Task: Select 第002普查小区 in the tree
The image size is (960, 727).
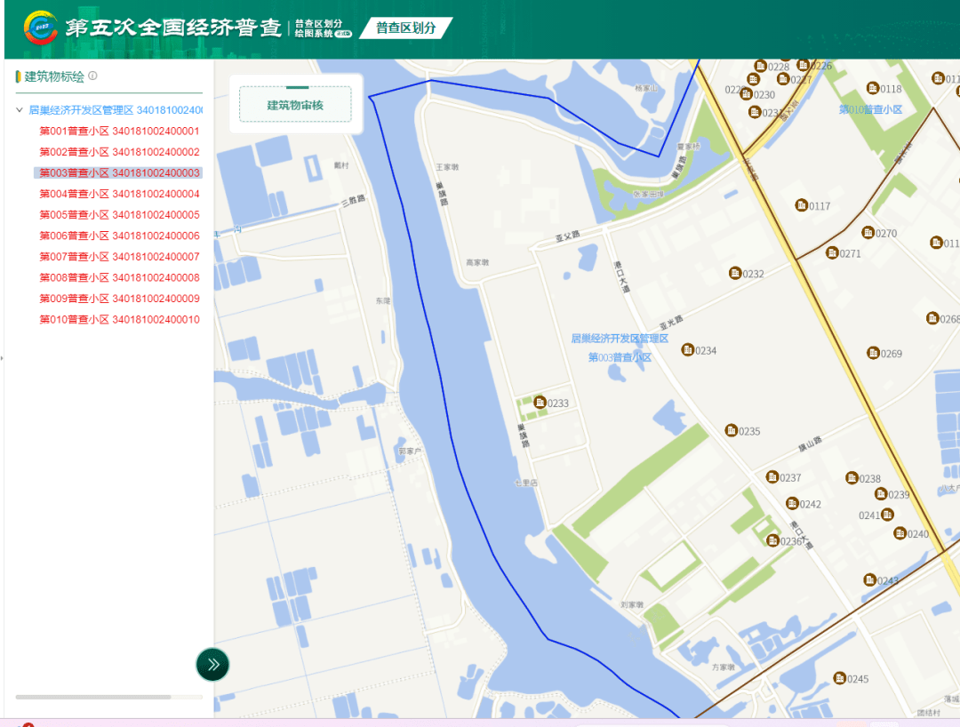Action: 119,152
